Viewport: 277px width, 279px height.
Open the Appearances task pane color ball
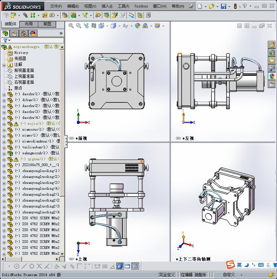pos(272,76)
